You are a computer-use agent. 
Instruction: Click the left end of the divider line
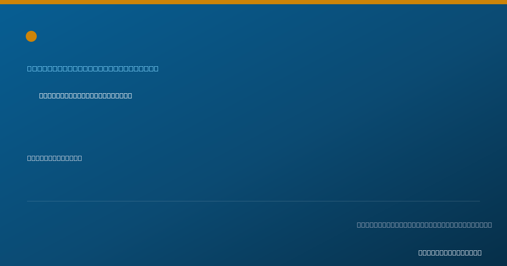pyautogui.click(x=28, y=201)
